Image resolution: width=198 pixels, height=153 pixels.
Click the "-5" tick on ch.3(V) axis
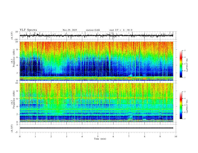pos(17,132)
